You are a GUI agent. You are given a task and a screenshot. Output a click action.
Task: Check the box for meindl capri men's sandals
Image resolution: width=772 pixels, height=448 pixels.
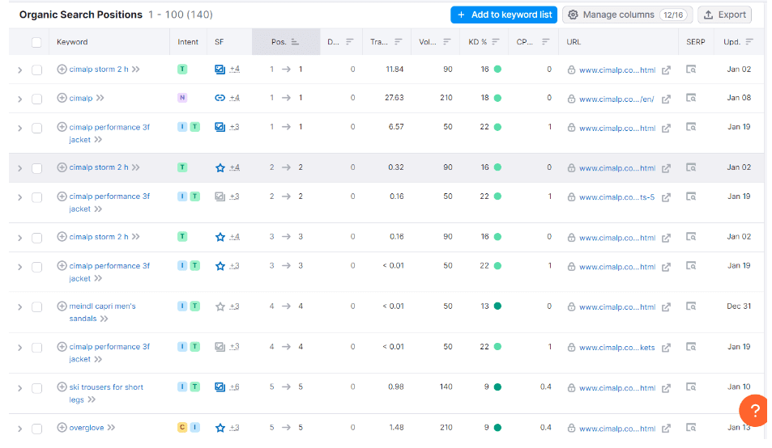click(36, 307)
